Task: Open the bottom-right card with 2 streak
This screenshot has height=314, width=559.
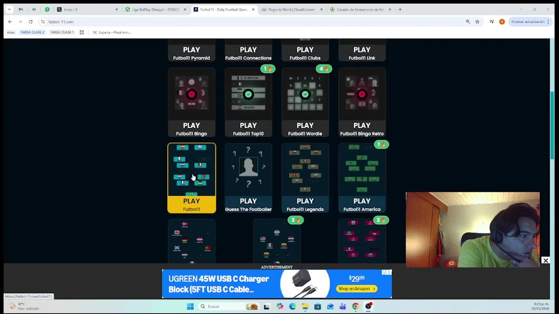Action: 362,241
